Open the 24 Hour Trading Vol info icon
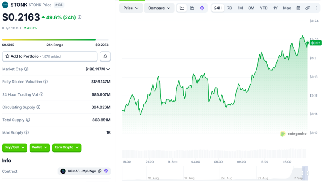324x182 pixels. (x=41, y=94)
